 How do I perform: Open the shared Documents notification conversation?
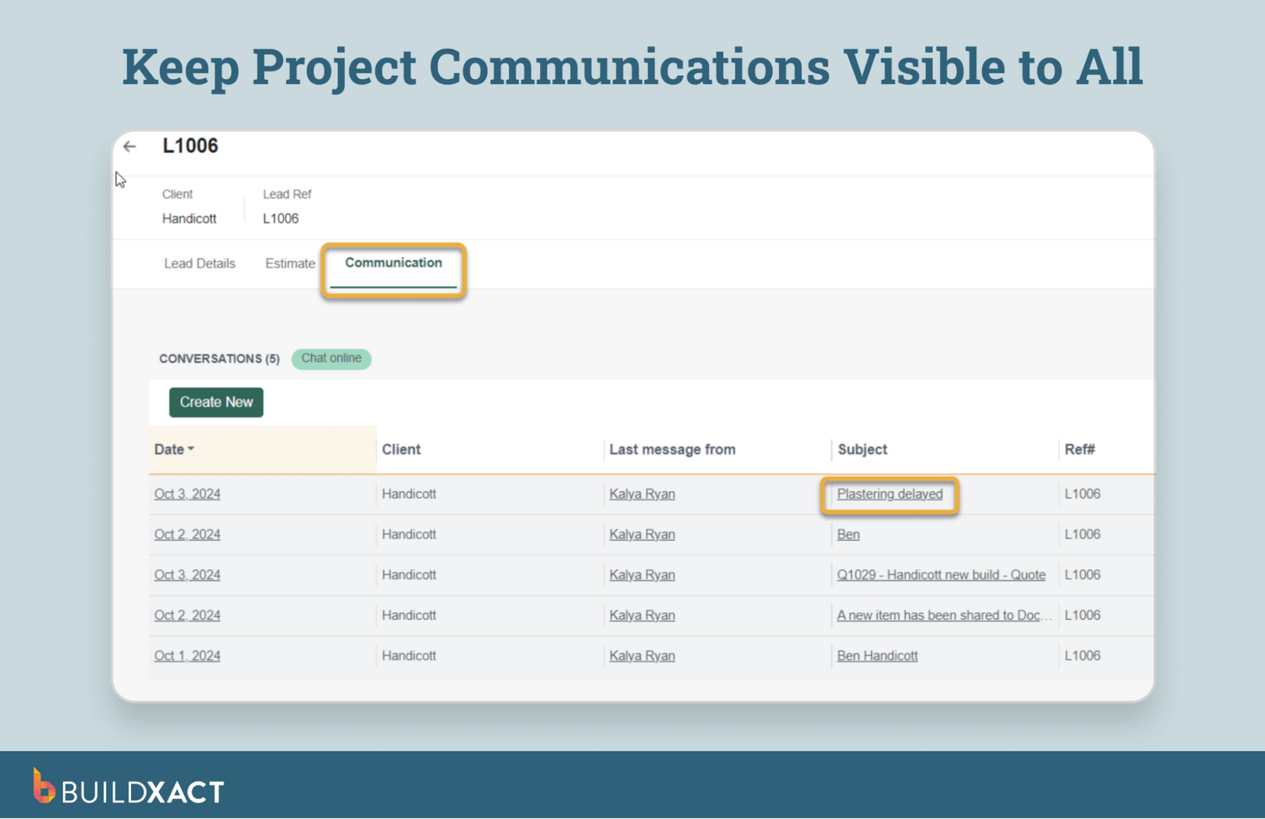[944, 615]
